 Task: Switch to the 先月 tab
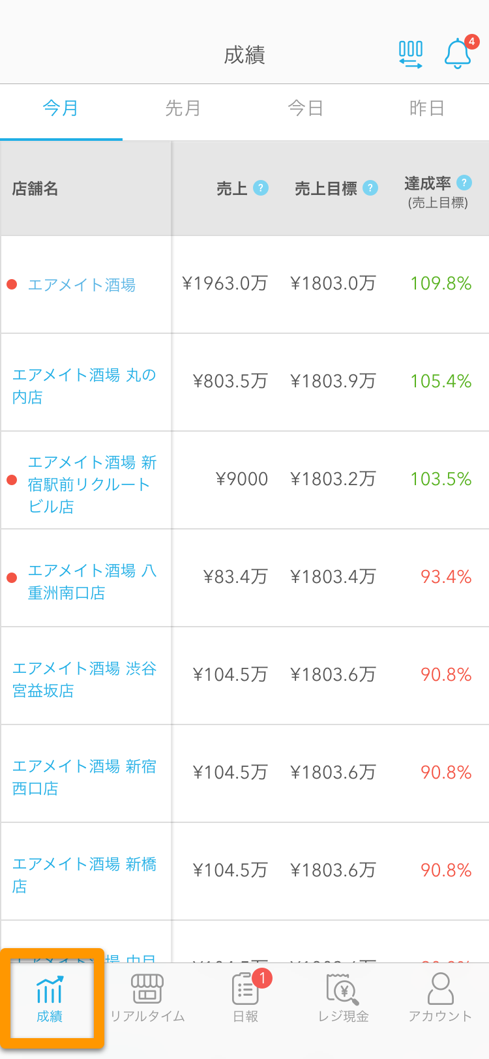pyautogui.click(x=183, y=108)
